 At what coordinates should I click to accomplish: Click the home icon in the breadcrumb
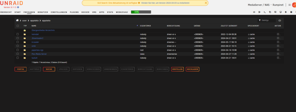tap(17, 20)
